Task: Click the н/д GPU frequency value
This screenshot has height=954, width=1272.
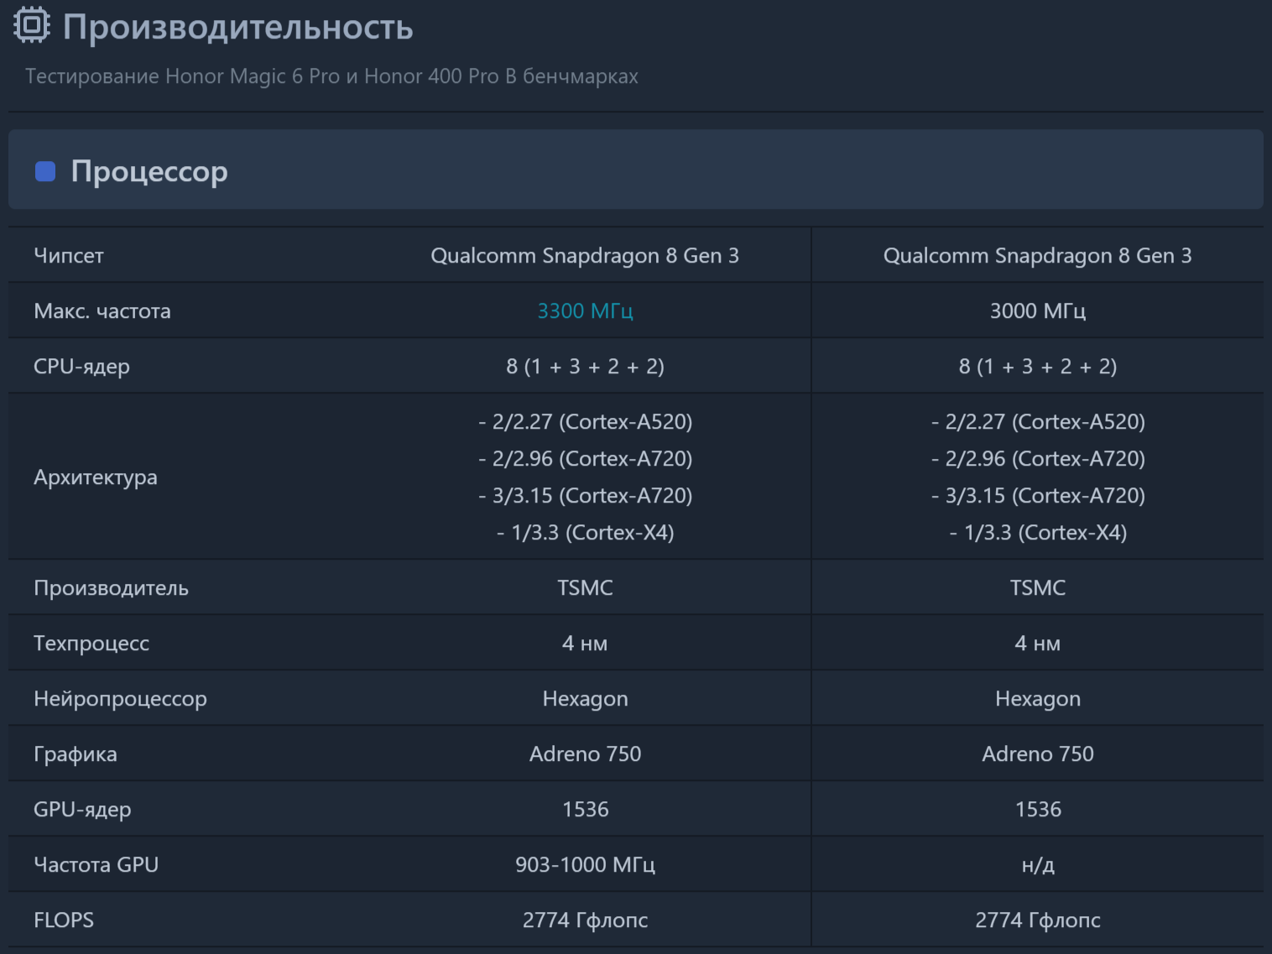Action: [1037, 865]
